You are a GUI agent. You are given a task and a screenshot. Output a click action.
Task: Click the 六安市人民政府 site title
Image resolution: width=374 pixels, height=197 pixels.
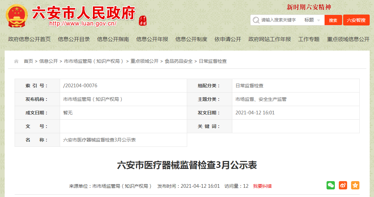tap(84, 13)
